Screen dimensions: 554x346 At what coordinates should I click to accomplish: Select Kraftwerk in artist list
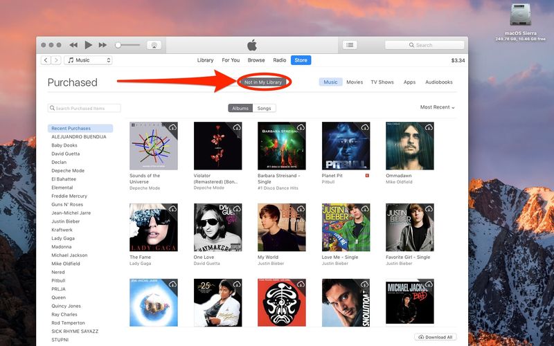click(62, 230)
